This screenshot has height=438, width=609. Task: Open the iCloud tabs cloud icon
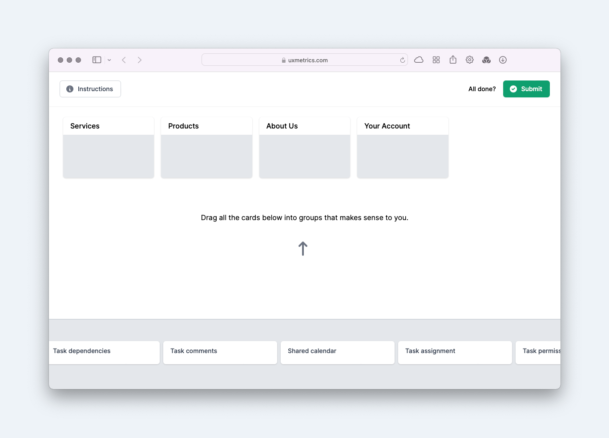point(419,60)
